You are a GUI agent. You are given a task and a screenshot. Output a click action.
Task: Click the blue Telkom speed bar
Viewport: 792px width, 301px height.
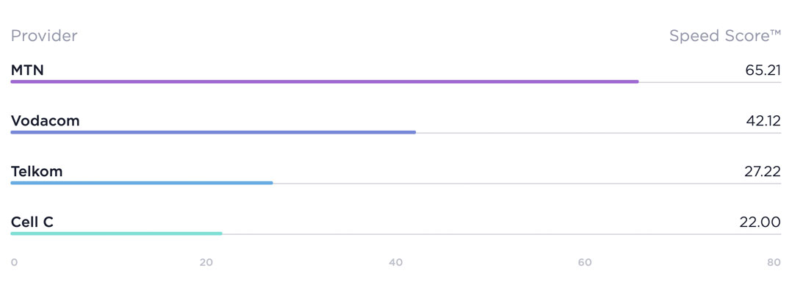tap(142, 183)
